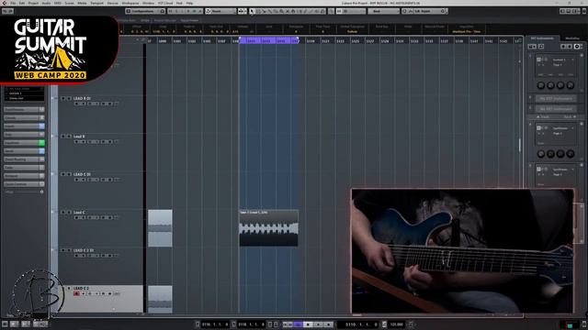Expand the green Equalizers inspector section

pyautogui.click(x=21, y=143)
